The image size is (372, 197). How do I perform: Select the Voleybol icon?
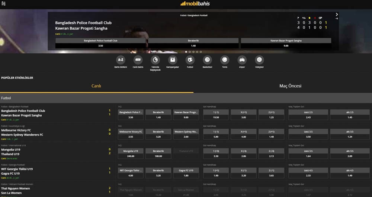[259, 60]
